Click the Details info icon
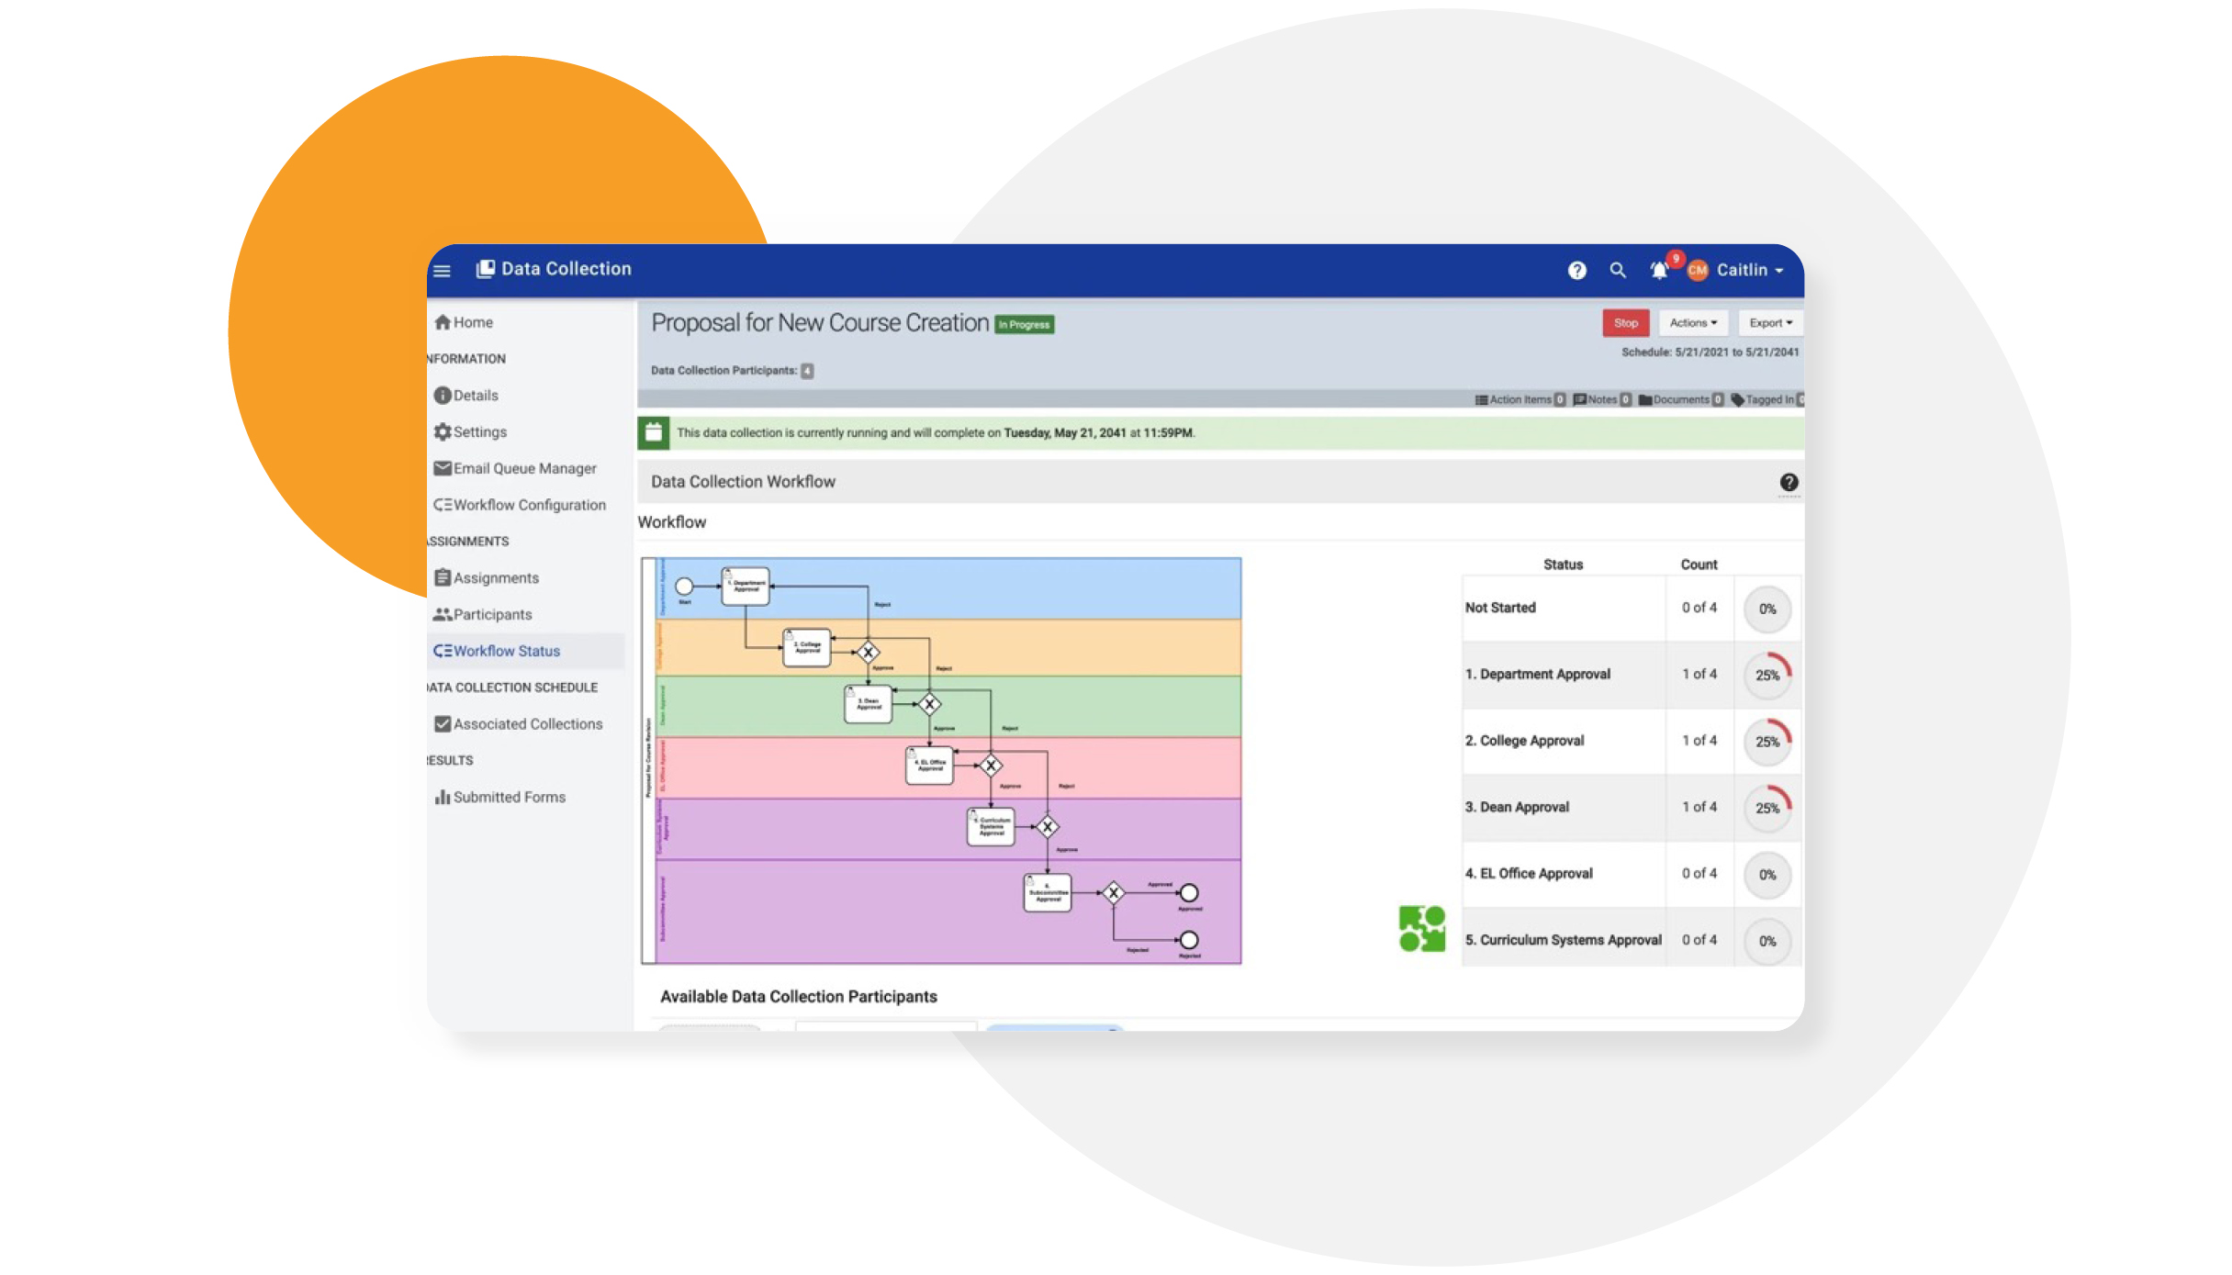The height and width of the screenshot is (1275, 2232). point(443,396)
